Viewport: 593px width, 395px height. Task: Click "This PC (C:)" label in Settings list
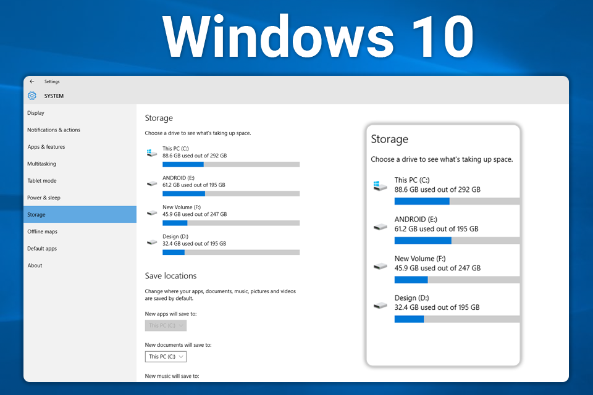pyautogui.click(x=175, y=149)
